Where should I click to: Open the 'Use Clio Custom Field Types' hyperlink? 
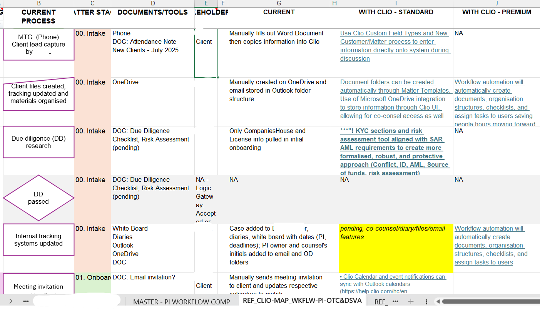click(x=395, y=46)
